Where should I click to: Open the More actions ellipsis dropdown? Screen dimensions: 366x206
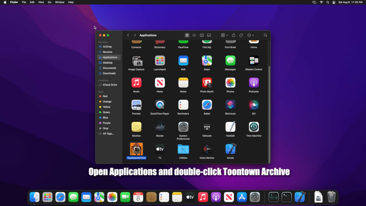(251, 35)
